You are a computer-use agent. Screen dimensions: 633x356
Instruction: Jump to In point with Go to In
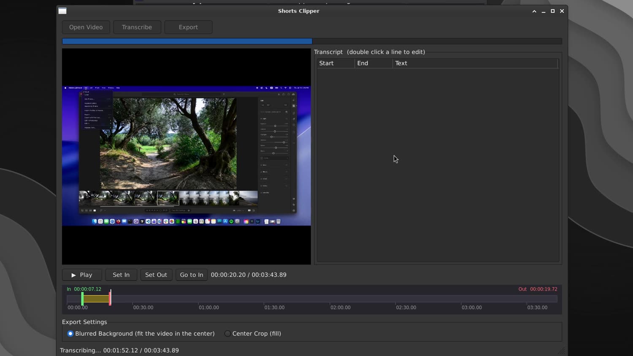(192, 275)
